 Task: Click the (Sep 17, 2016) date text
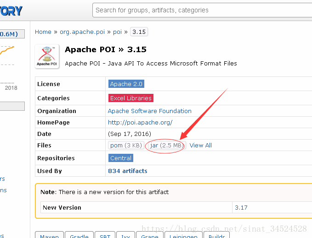tap(130, 134)
